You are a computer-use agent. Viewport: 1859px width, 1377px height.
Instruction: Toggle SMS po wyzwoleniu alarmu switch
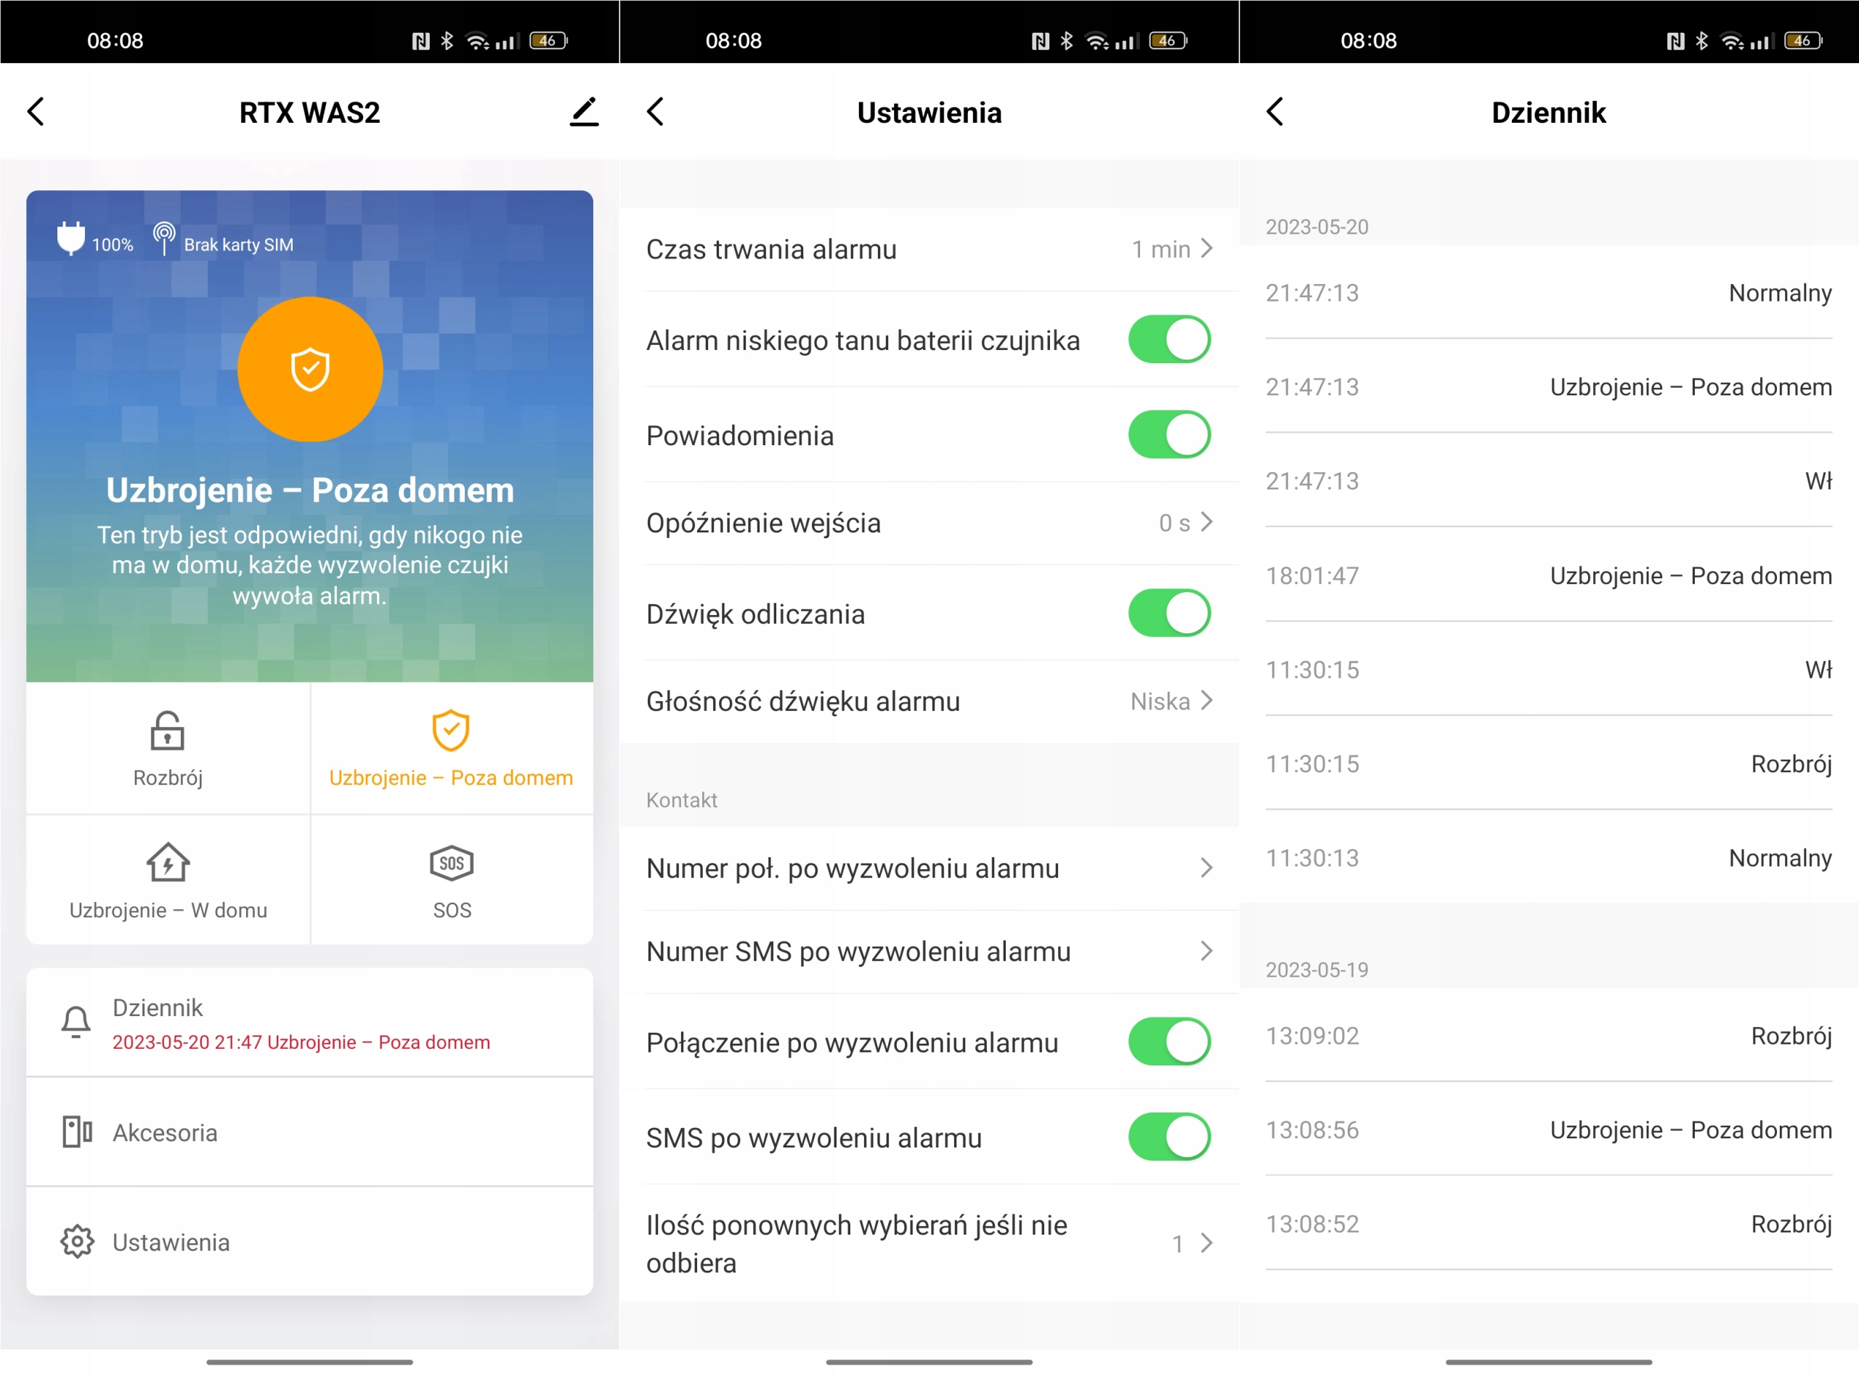[x=1168, y=1137]
